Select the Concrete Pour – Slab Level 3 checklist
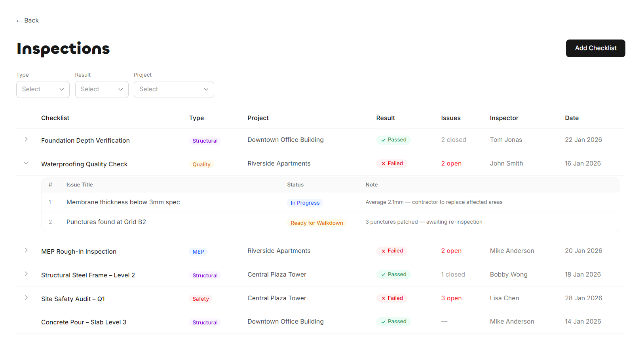The width and height of the screenshot is (644, 339). 84,322
